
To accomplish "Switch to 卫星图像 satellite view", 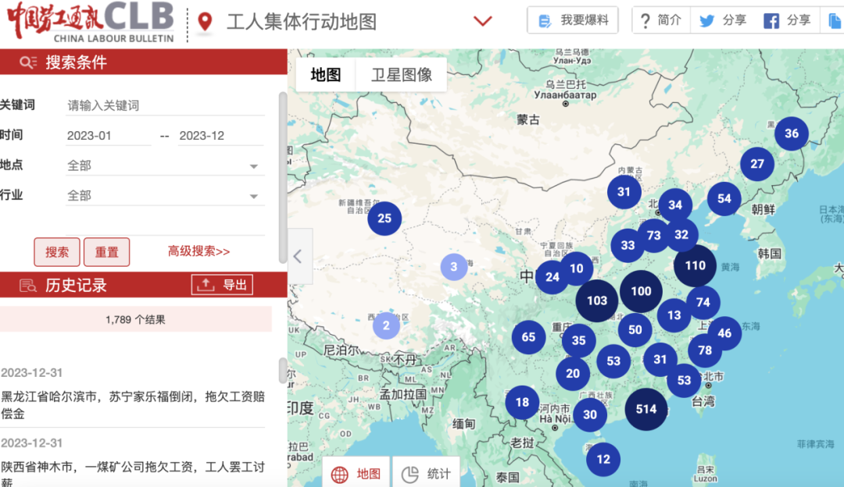I will pyautogui.click(x=401, y=75).
